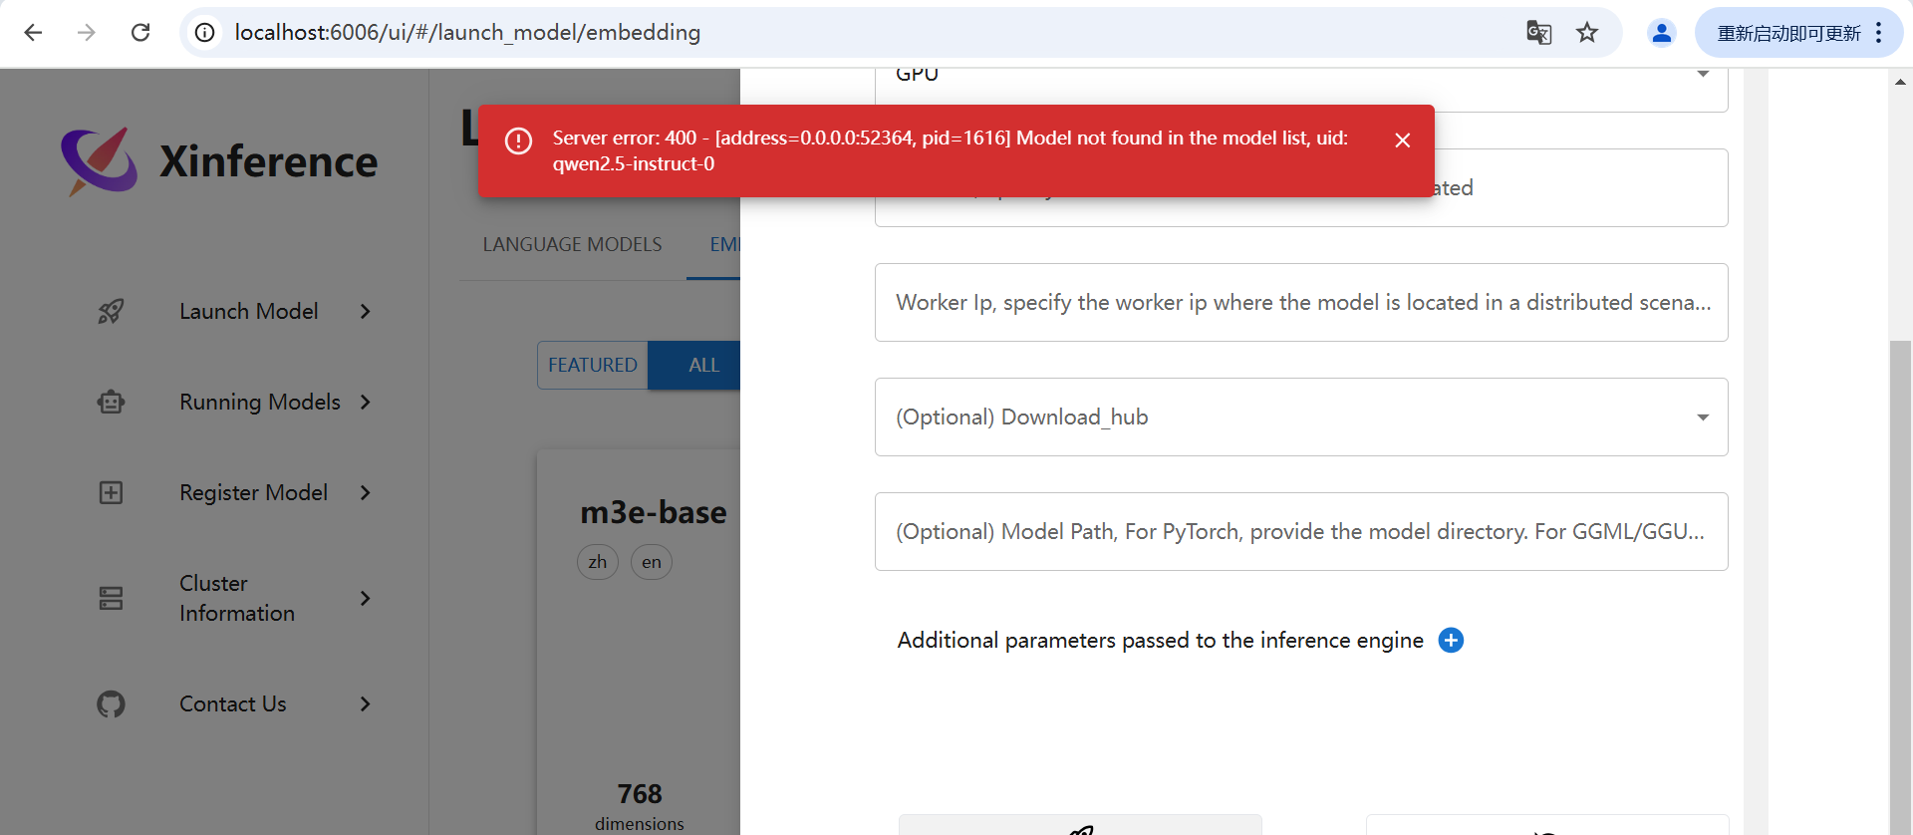Add an additional inference engine parameter
1913x835 pixels.
[1451, 641]
